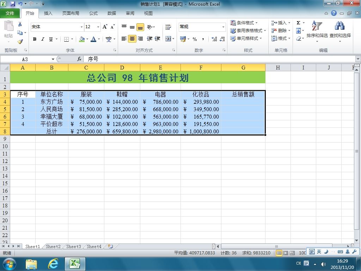This screenshot has width=361, height=271.
Task: Switch to the 数据 ribbon tab
Action: click(111, 13)
